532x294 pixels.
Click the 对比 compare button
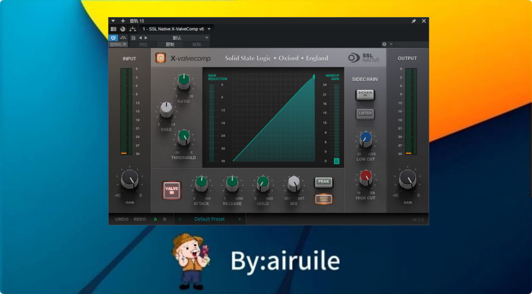click(x=143, y=45)
